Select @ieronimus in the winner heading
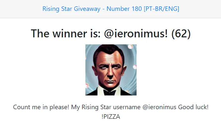Viewport: 221px width, 128px height. coord(136,33)
